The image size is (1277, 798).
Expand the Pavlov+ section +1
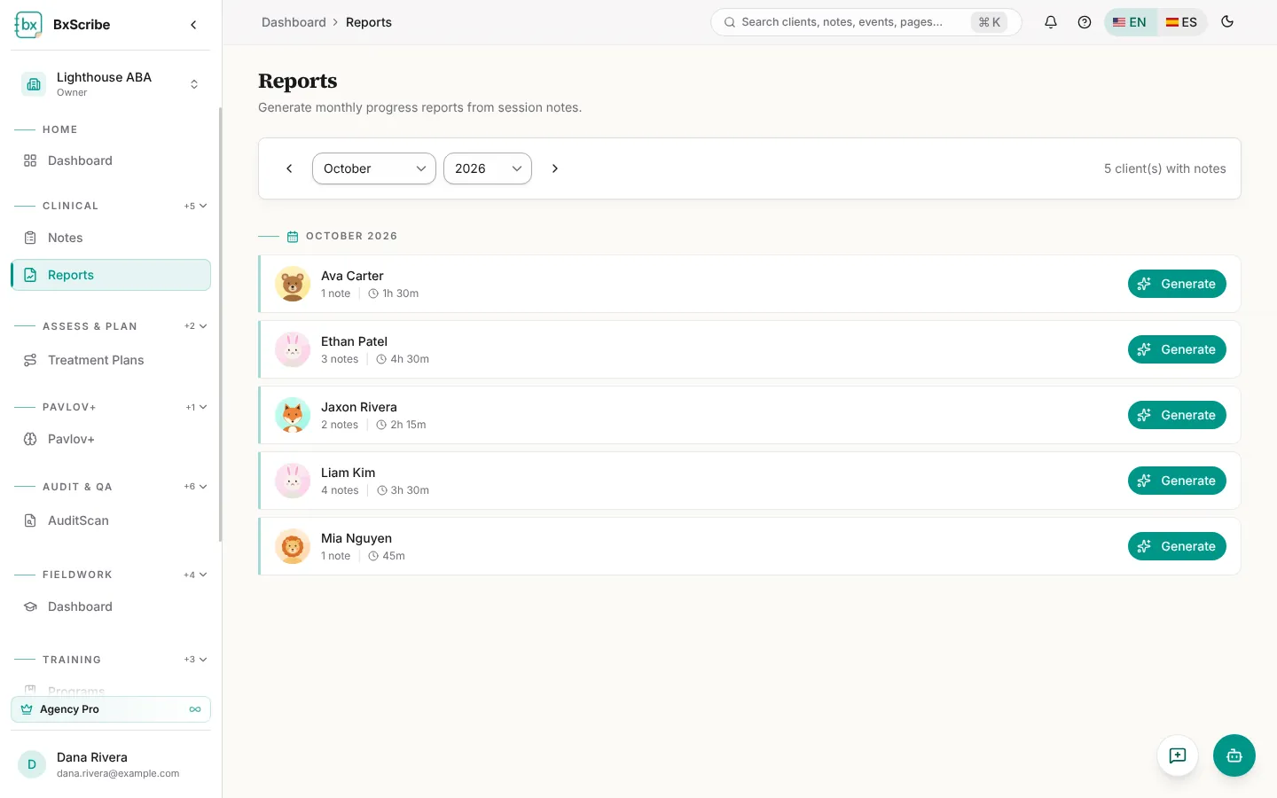pyautogui.click(x=197, y=407)
